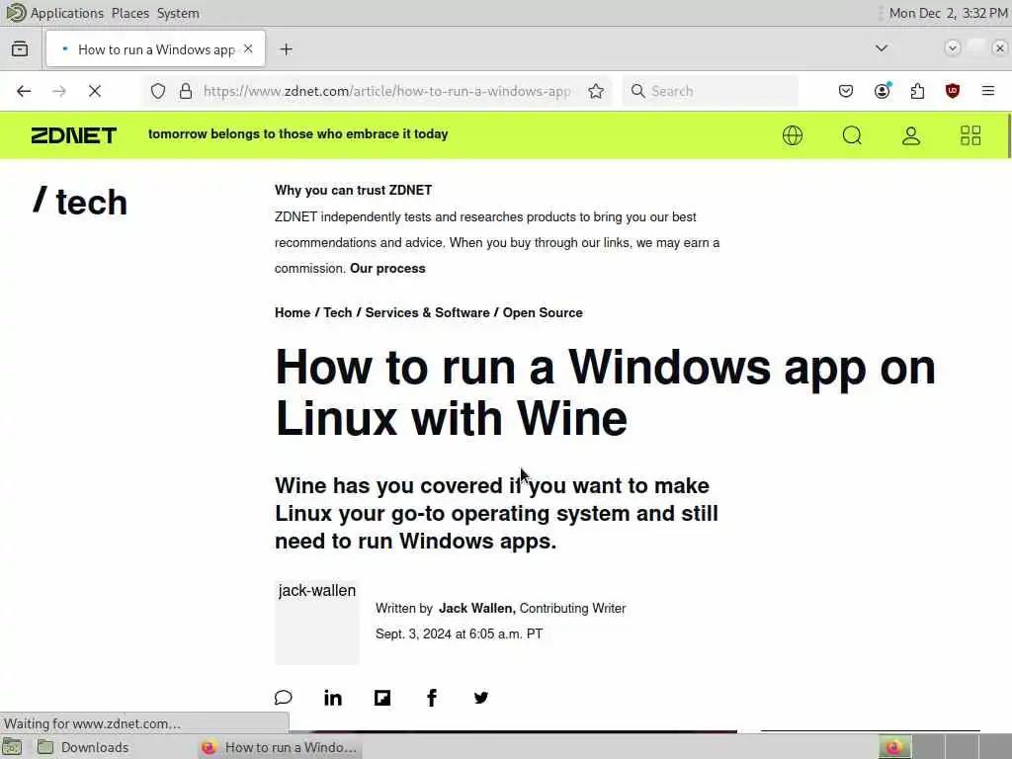
Task: Open the uBlock Origin extension icon
Action: (953, 91)
